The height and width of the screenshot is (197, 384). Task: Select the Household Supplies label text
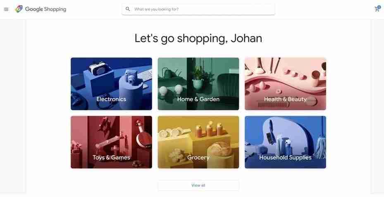point(285,158)
